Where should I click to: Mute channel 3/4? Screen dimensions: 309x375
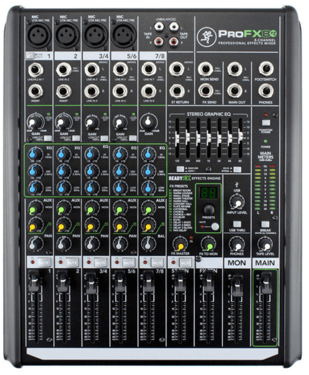[x=100, y=262]
